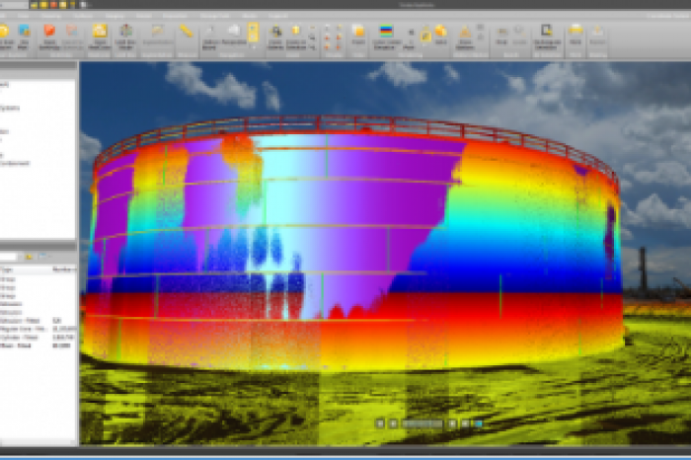Click the yellow printer icon in ribbon

pos(576,31)
